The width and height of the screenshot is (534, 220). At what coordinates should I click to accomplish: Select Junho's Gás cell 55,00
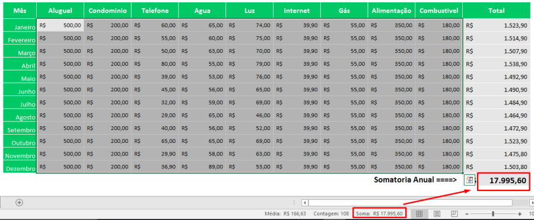(344, 90)
